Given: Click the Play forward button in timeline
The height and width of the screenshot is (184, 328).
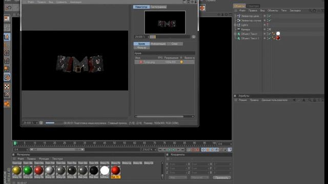Looking at the screenshot, I should coord(174,150).
